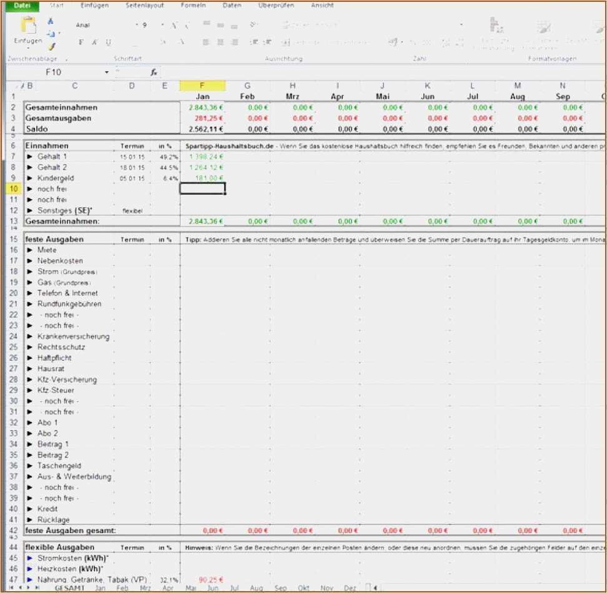The height and width of the screenshot is (593, 607).
Task: Click the fx insert function icon
Action: [154, 72]
